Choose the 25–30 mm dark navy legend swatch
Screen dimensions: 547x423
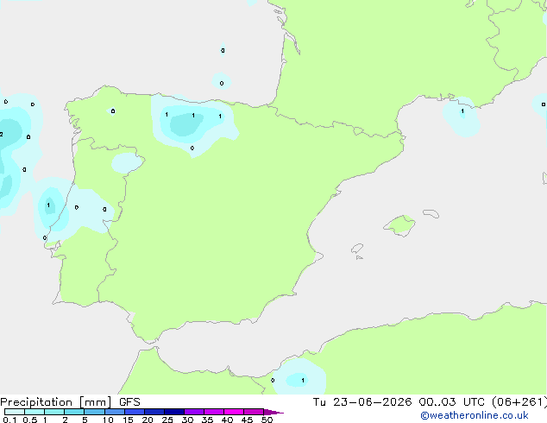[x=174, y=412]
